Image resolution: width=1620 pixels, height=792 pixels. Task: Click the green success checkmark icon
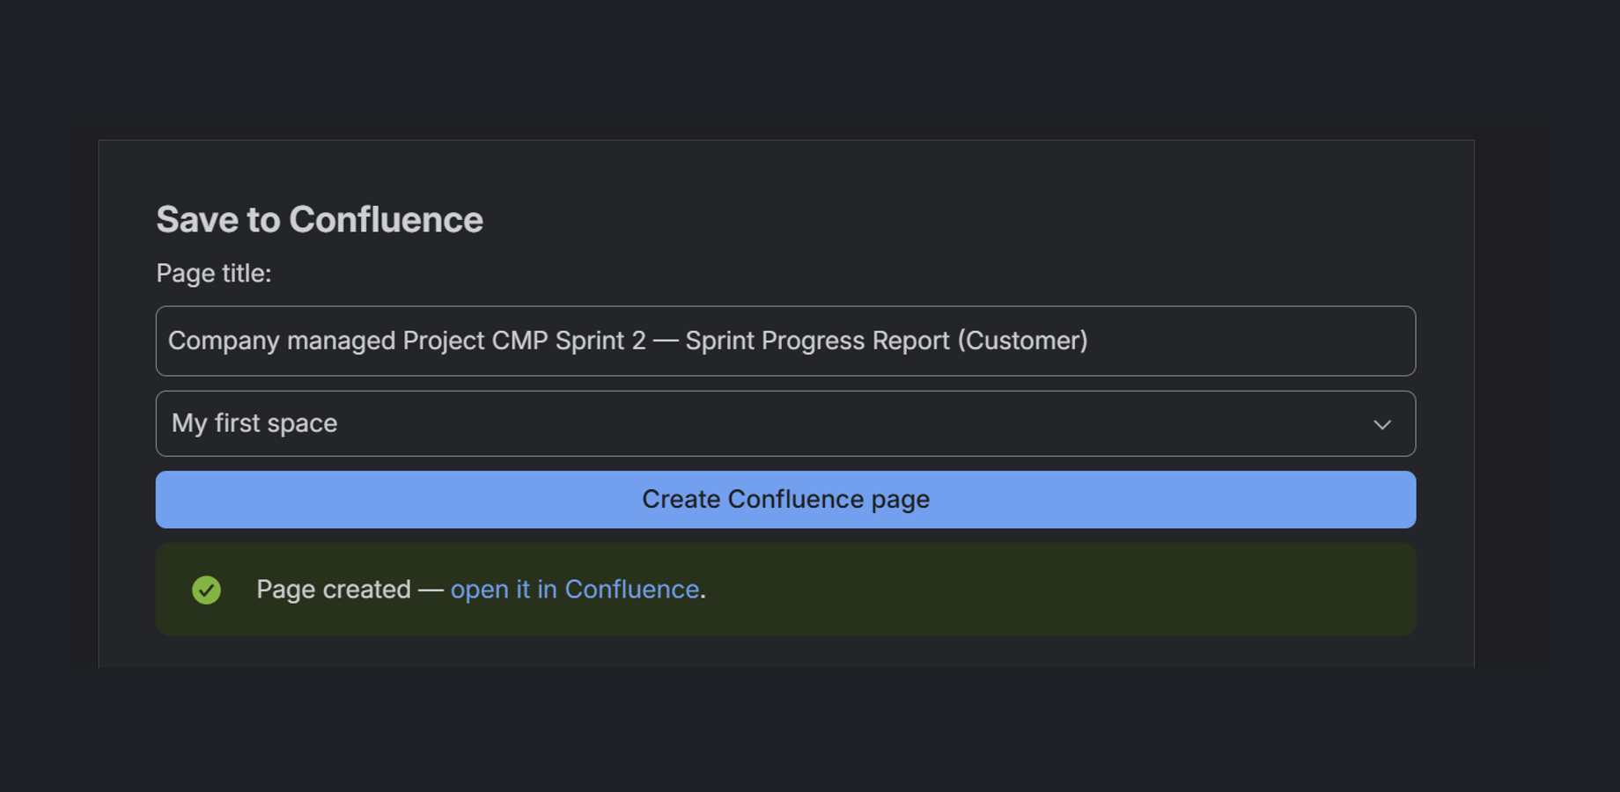[x=206, y=590]
